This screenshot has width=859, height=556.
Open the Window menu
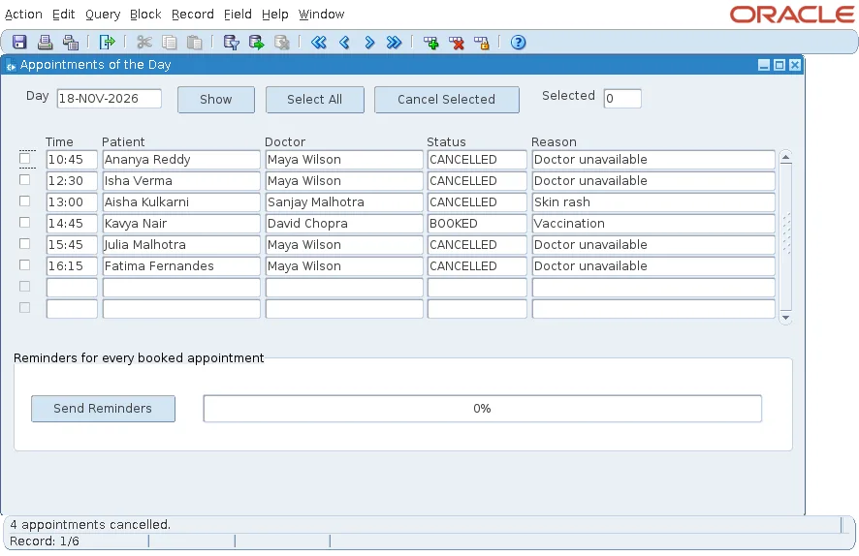322,15
